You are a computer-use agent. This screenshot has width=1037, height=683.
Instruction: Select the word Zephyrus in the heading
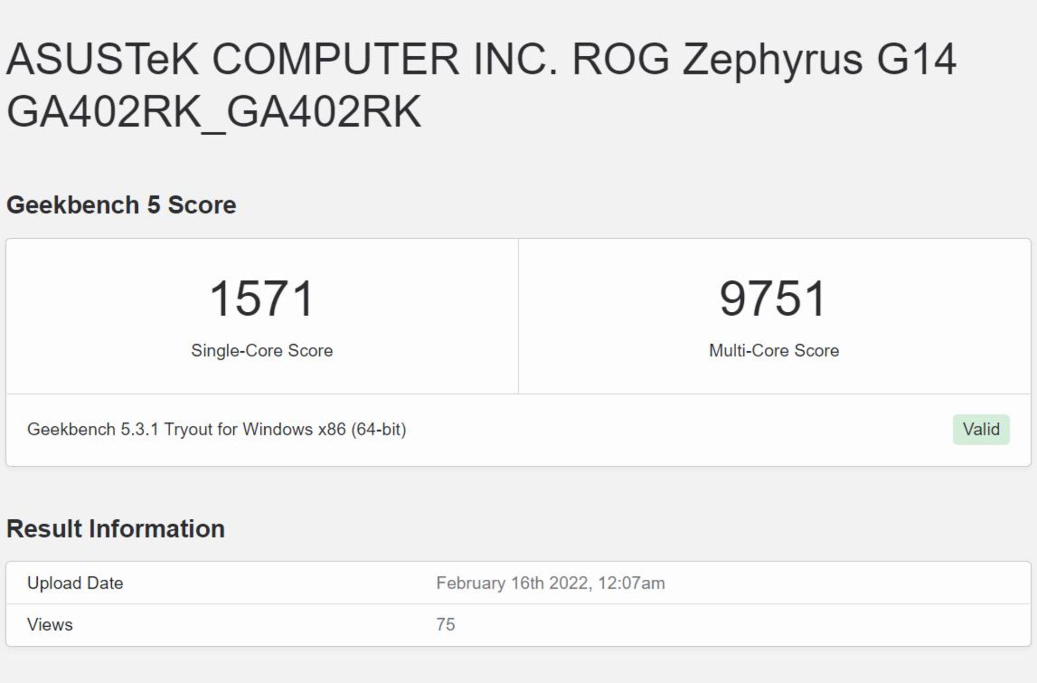pyautogui.click(x=772, y=59)
